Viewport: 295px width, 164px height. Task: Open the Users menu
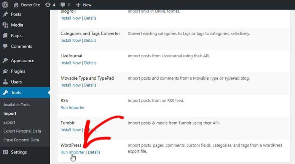point(16,82)
